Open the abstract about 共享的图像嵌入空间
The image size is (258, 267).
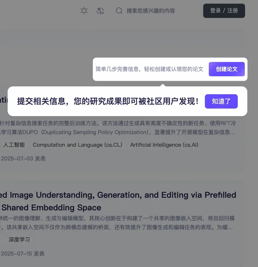click(x=117, y=223)
